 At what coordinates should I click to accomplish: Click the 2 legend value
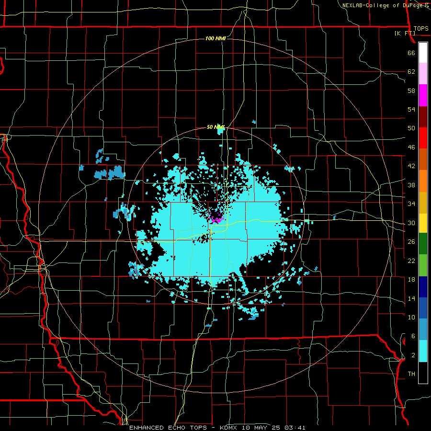[413, 355]
